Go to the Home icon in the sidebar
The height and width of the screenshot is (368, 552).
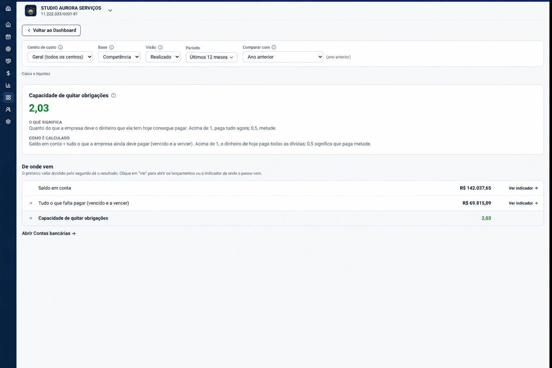[x=8, y=25]
